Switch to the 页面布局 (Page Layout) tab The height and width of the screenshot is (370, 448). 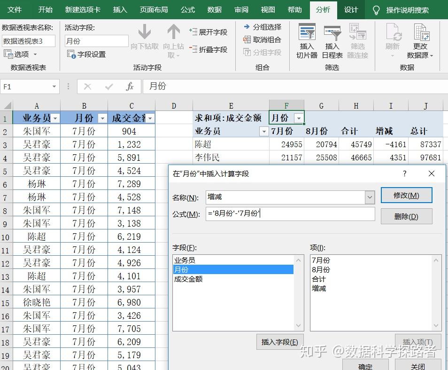pyautogui.click(x=154, y=10)
